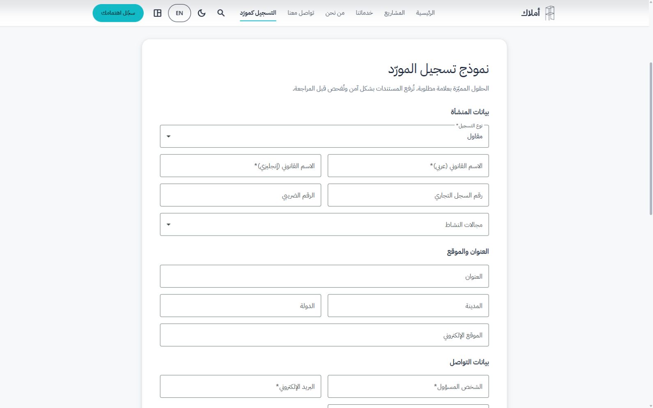Focus الاسم القانوني (إنجليزي) field
Image resolution: width=653 pixels, height=408 pixels.
pos(241,166)
